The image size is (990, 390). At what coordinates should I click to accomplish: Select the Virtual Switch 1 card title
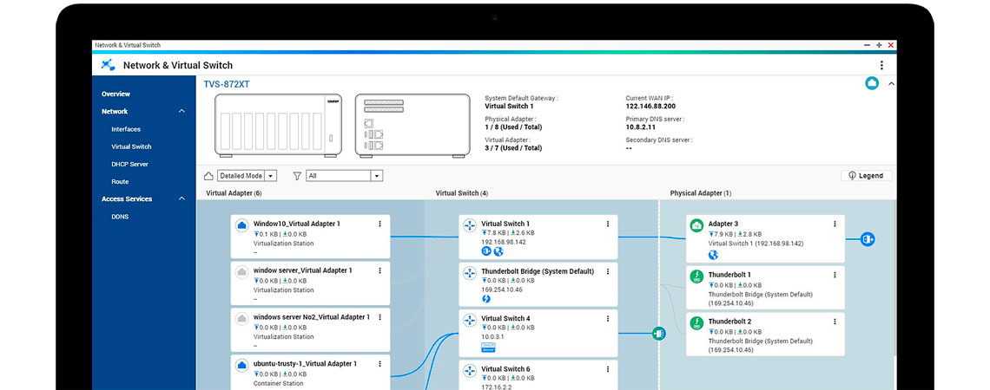tap(505, 224)
